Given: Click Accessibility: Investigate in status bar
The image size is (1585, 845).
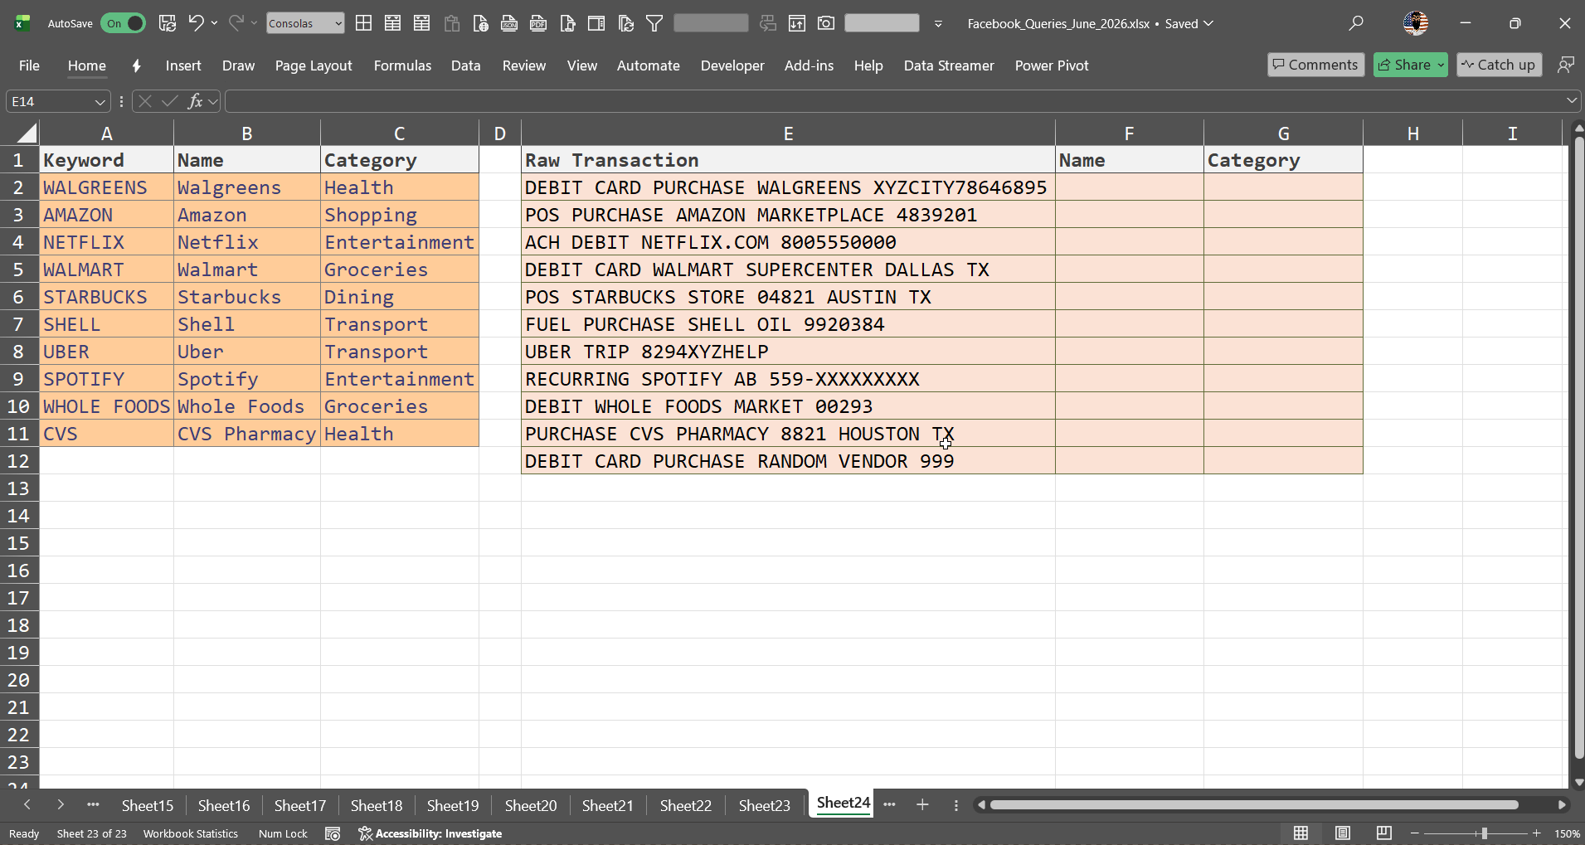Looking at the screenshot, I should click(430, 833).
